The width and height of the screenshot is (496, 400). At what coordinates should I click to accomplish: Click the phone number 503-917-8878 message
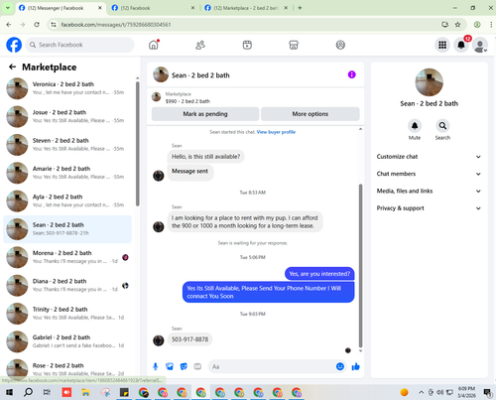[x=189, y=339]
